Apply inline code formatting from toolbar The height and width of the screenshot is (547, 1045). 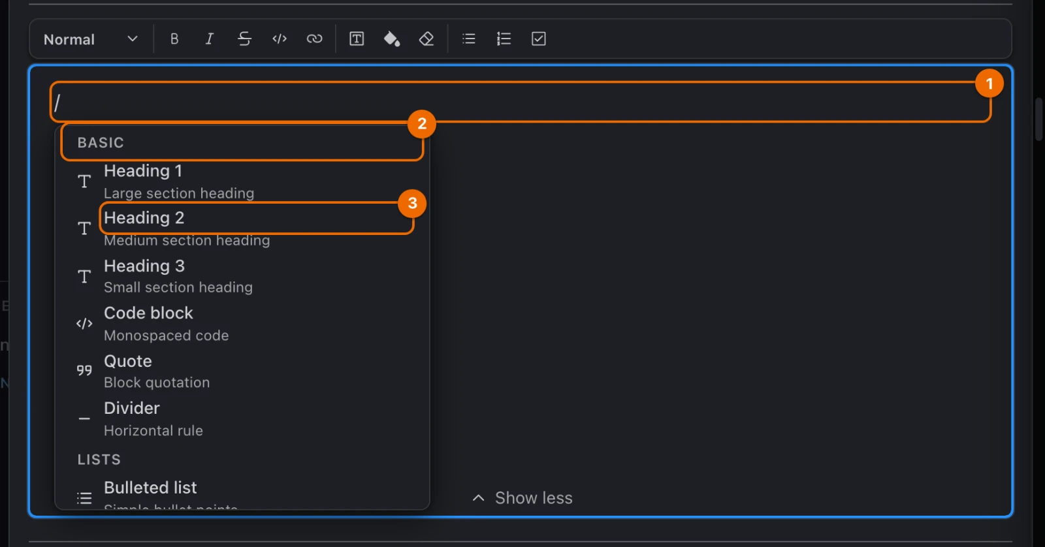click(280, 39)
